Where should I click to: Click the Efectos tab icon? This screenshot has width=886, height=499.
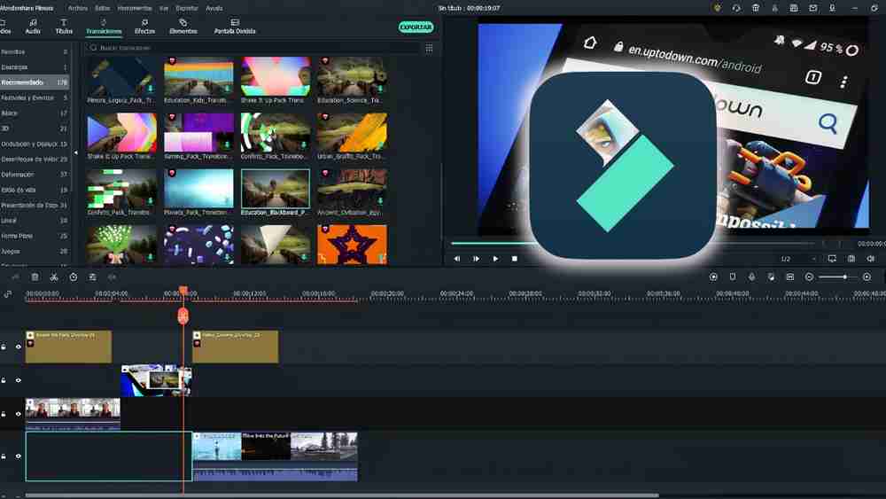point(144,23)
